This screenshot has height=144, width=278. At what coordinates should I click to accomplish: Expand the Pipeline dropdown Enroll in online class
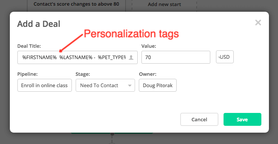[x=45, y=85]
